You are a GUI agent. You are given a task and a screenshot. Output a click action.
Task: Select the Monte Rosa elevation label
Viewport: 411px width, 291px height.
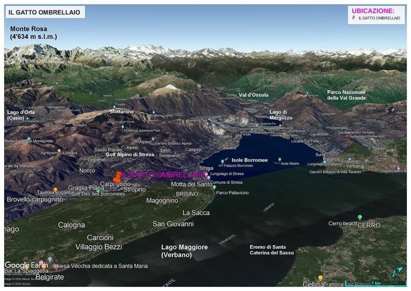[x=33, y=32]
